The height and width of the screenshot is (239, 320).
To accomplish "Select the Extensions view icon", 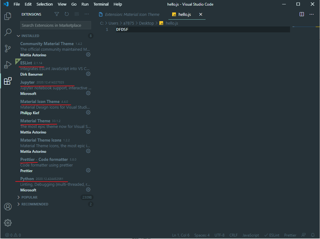I will coord(8,81).
